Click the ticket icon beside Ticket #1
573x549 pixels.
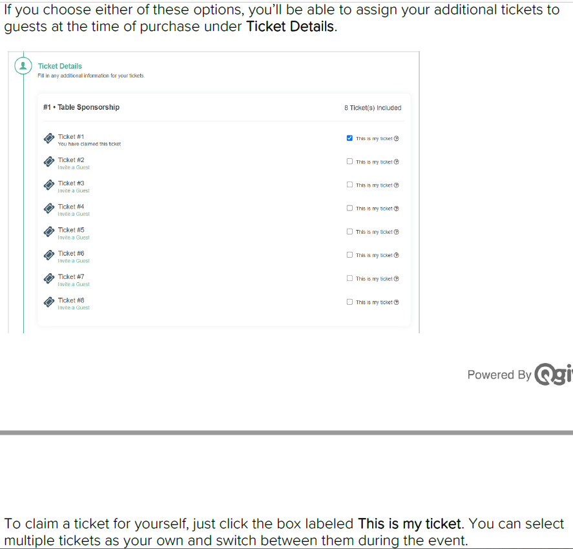click(x=48, y=139)
